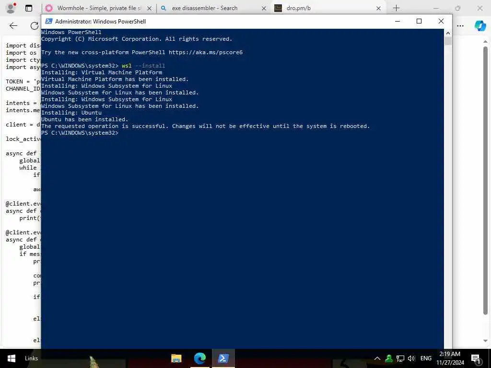Refresh the Edge page
491x368 pixels.
coord(35,26)
